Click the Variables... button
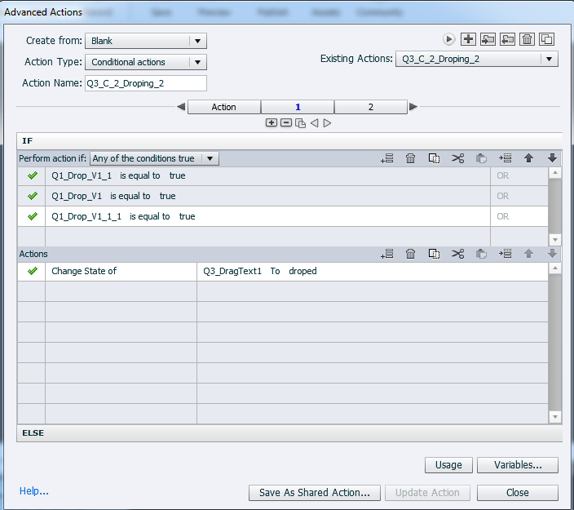The image size is (574, 510). (x=518, y=465)
